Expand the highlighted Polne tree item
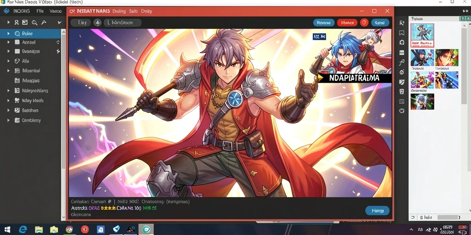 [8, 34]
